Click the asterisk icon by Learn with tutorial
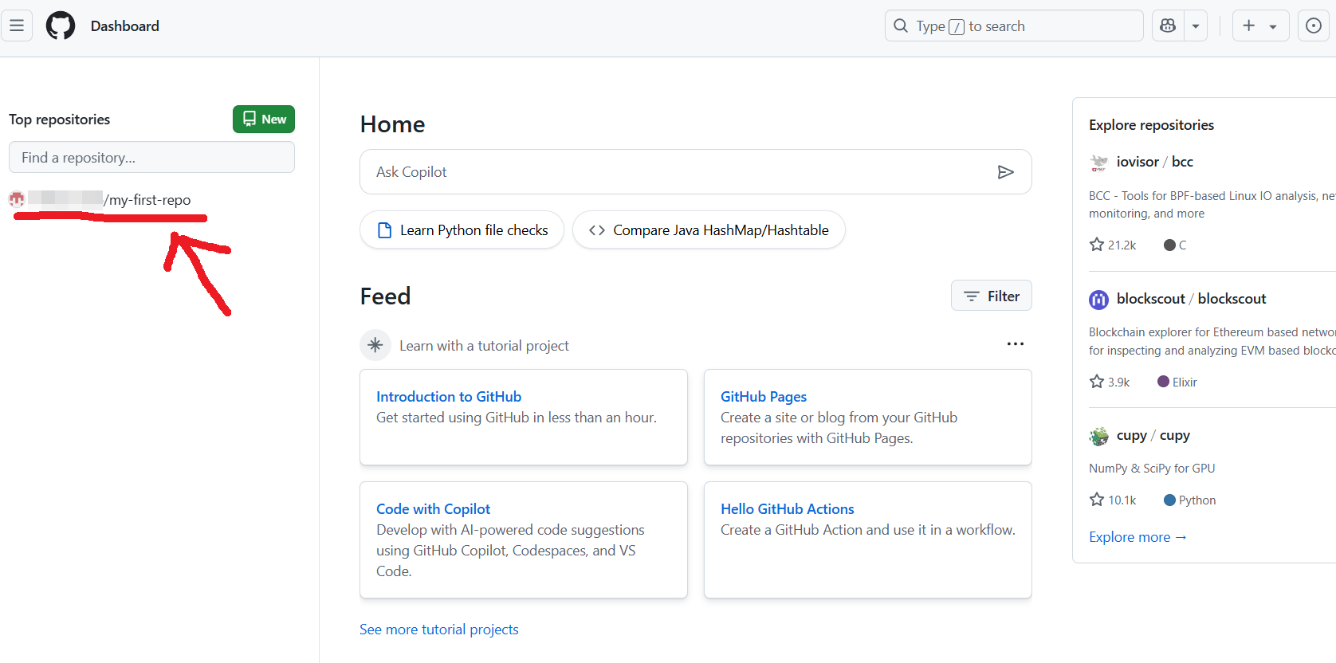The width and height of the screenshot is (1336, 663). click(x=375, y=345)
